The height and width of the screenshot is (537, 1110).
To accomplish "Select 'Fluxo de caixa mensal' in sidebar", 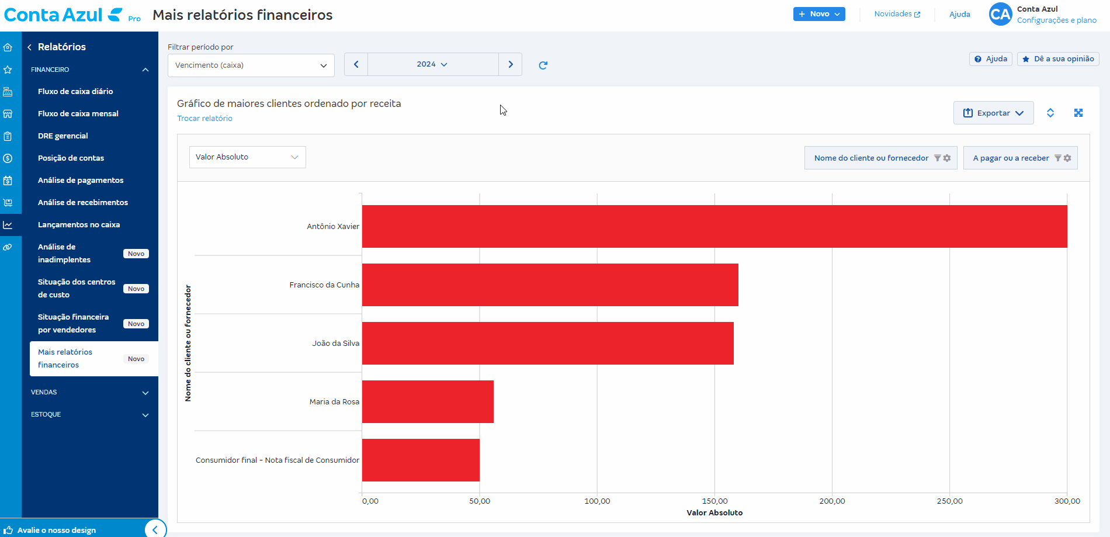I will point(78,114).
